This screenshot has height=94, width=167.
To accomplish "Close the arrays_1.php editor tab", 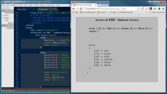I will (34, 9).
